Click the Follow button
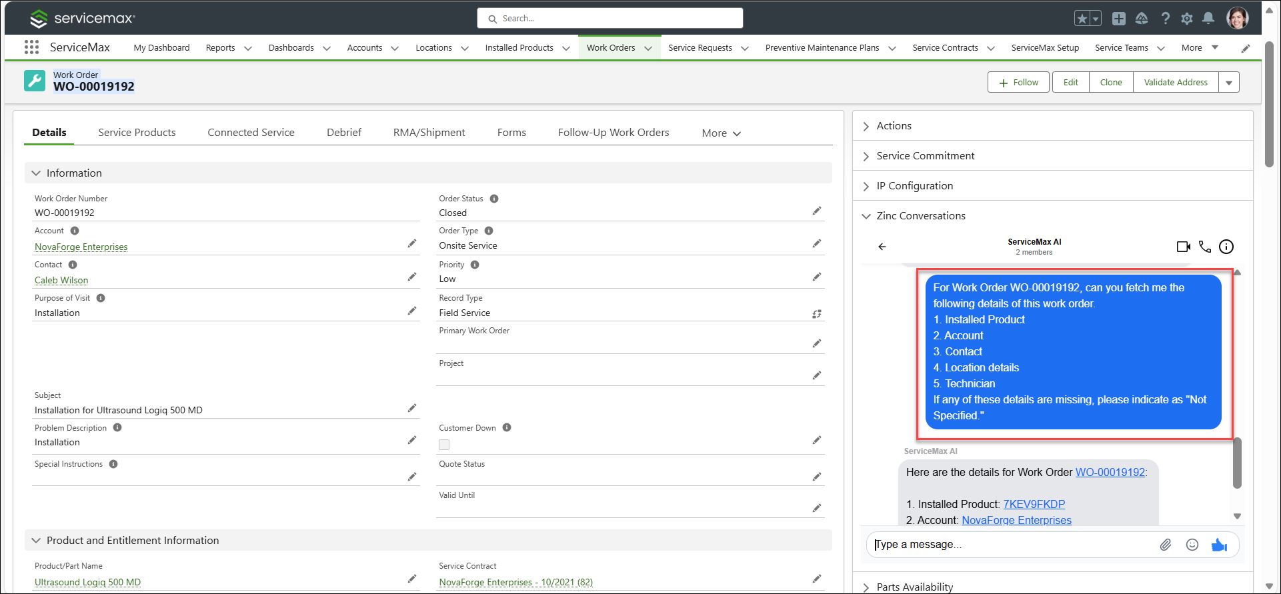 1018,83
